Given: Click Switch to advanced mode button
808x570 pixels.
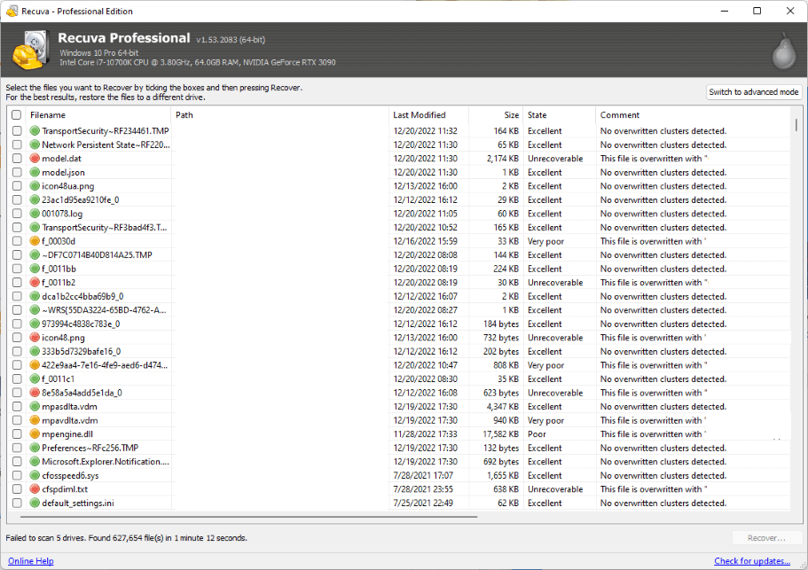Looking at the screenshot, I should click(x=753, y=91).
